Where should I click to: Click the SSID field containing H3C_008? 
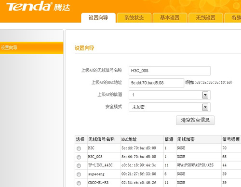click(x=170, y=71)
